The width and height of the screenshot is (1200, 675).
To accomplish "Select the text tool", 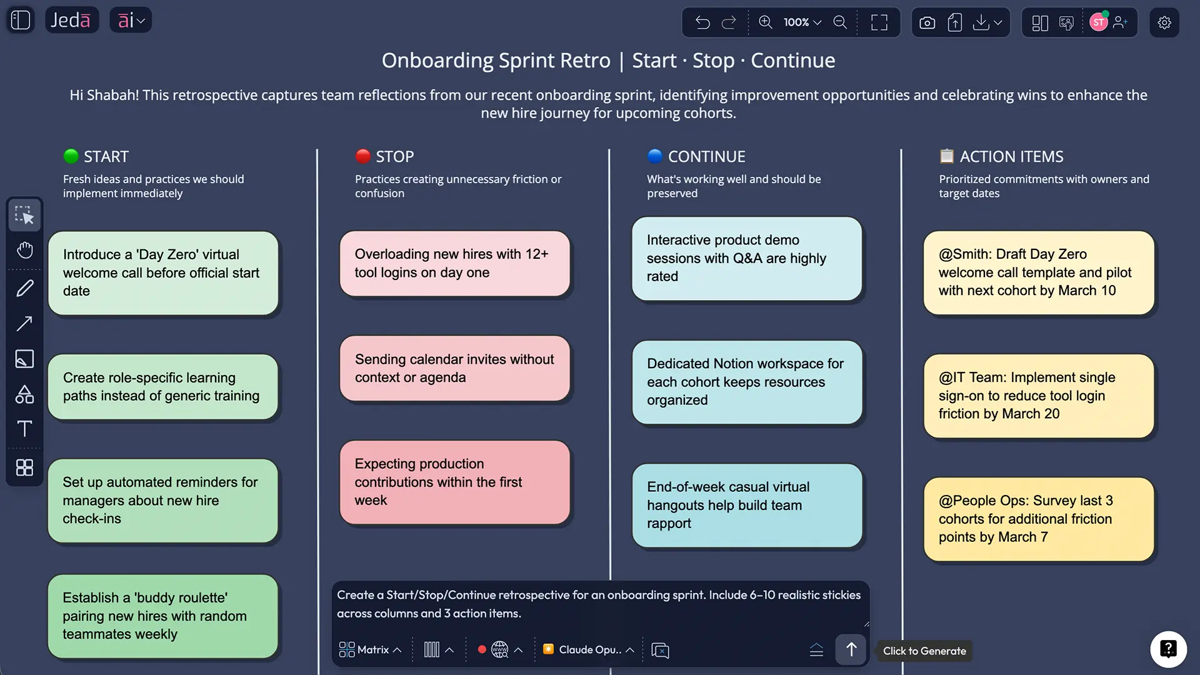I will coord(24,429).
